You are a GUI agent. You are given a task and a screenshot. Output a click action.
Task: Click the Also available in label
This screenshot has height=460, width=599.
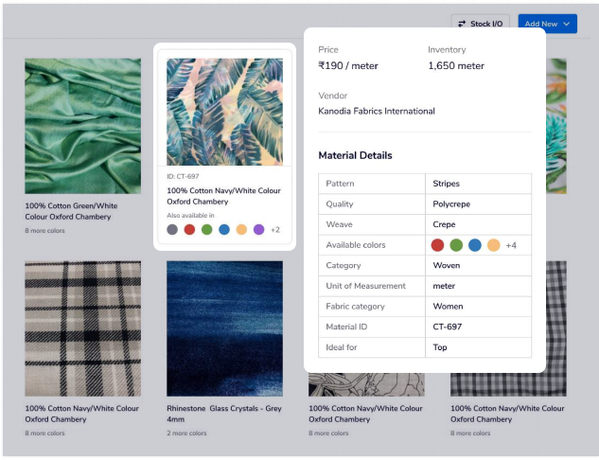point(190,216)
